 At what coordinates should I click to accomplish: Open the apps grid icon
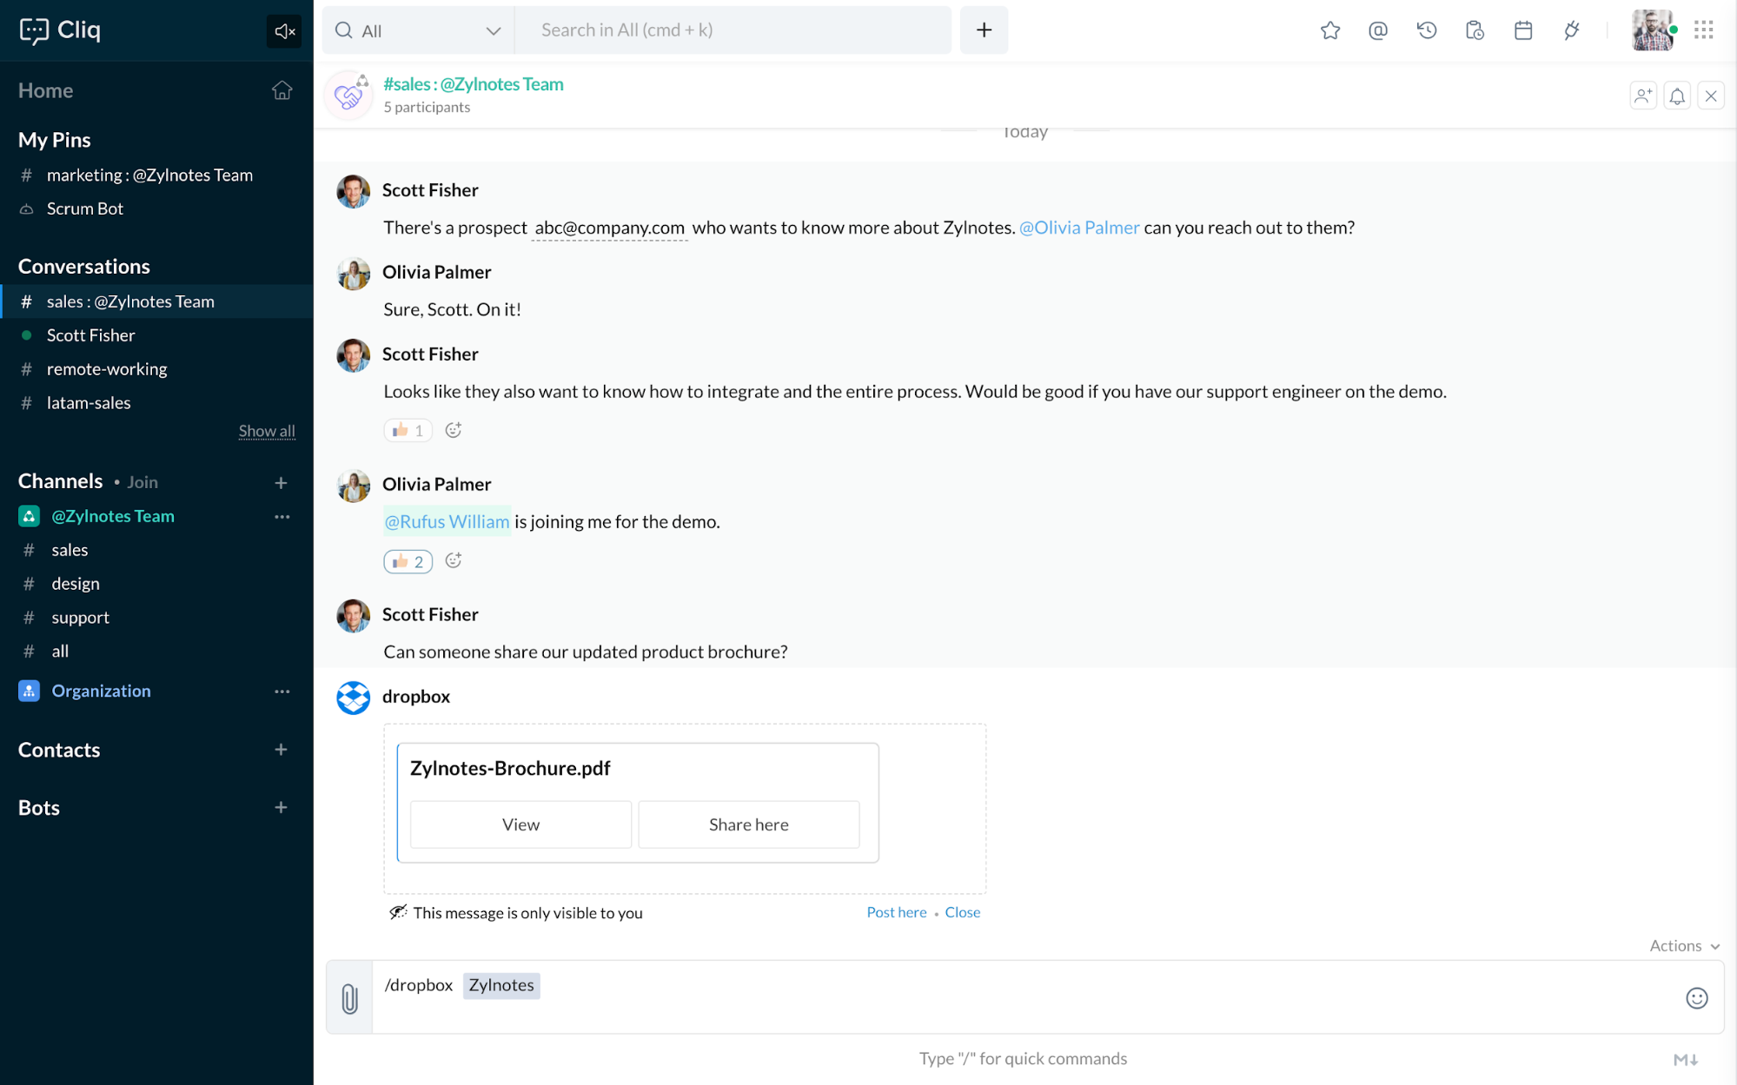[x=1703, y=30]
